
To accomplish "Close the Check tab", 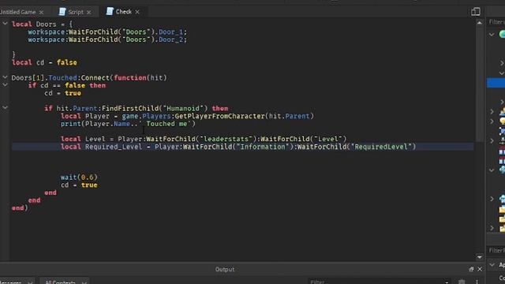I will 137,12.
